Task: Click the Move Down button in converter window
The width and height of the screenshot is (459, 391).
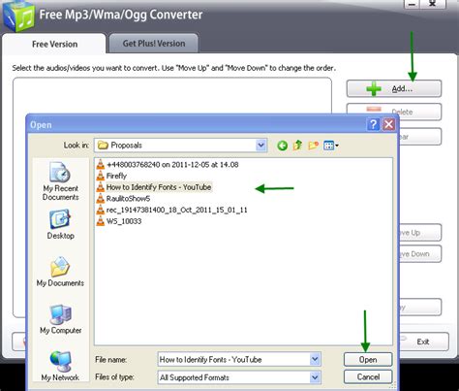Action: tap(419, 254)
